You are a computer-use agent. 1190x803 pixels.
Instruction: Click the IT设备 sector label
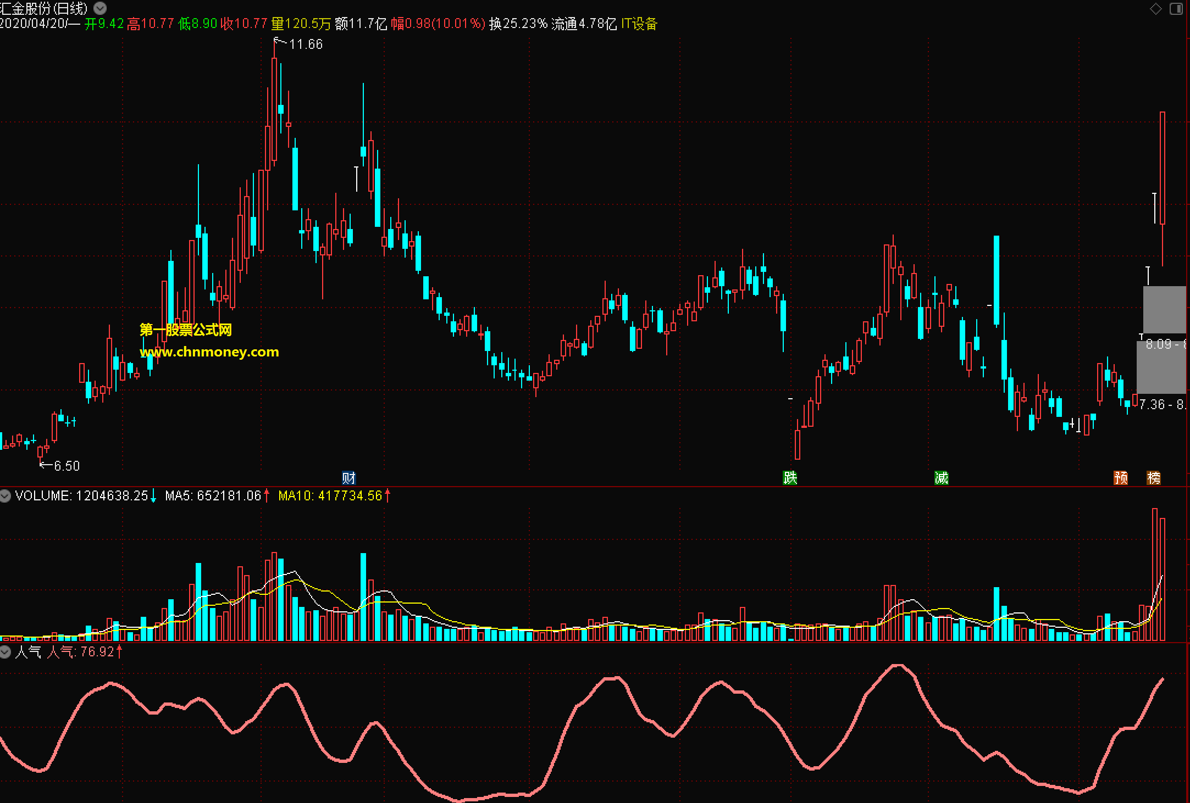point(639,24)
